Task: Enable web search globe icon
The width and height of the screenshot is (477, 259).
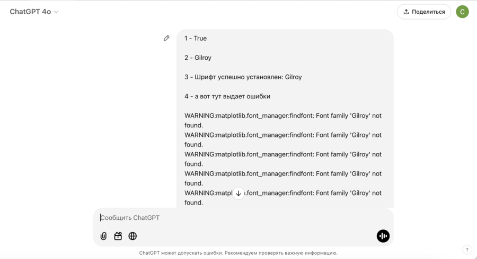Action: (132, 236)
